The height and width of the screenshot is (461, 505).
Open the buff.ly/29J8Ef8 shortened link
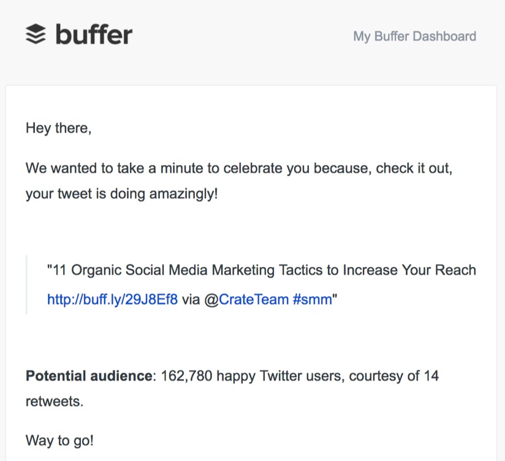112,299
